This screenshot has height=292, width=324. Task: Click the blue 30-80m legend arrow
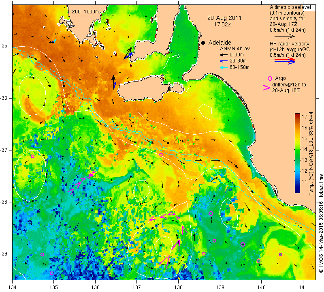[x=224, y=61]
